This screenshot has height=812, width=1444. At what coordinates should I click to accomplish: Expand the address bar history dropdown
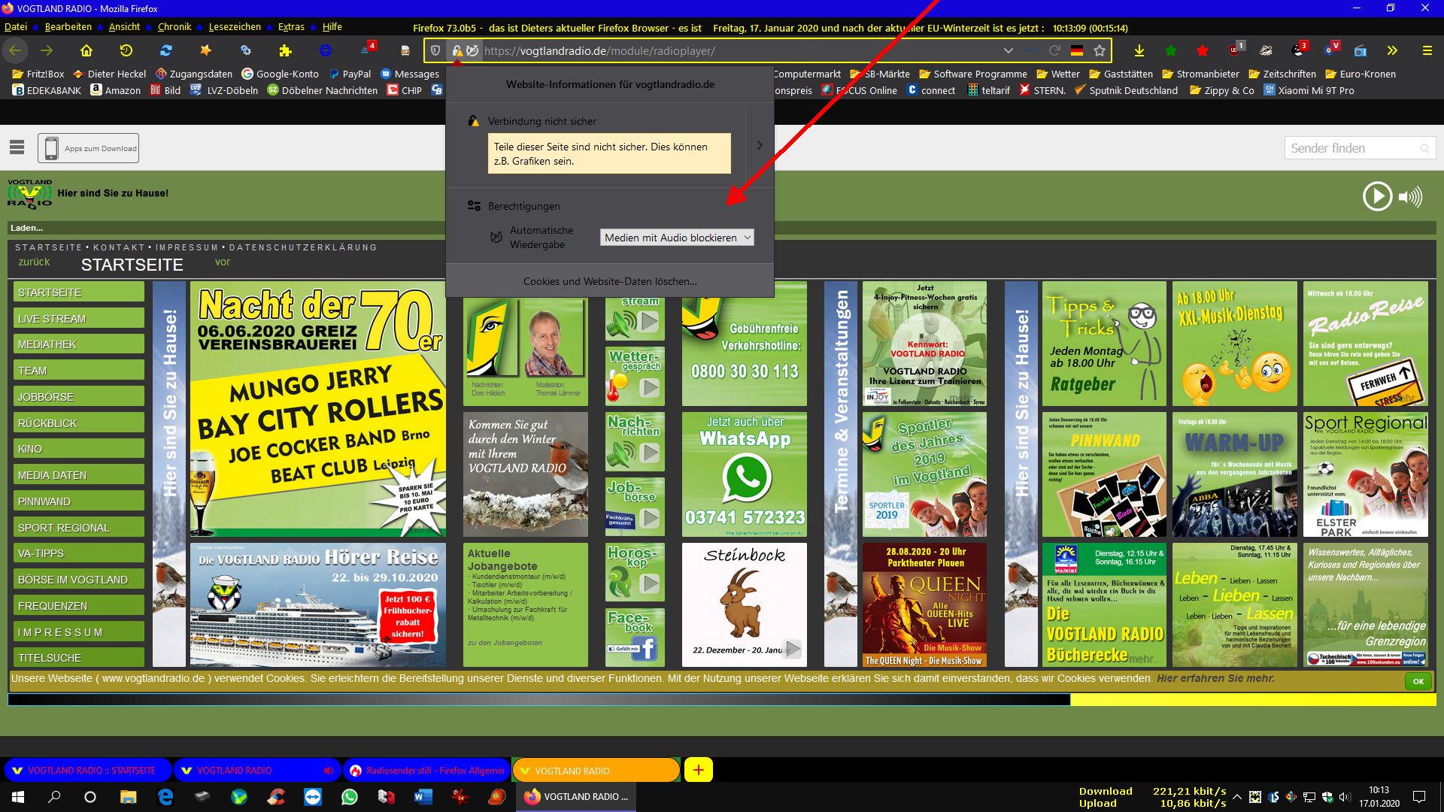point(1008,50)
